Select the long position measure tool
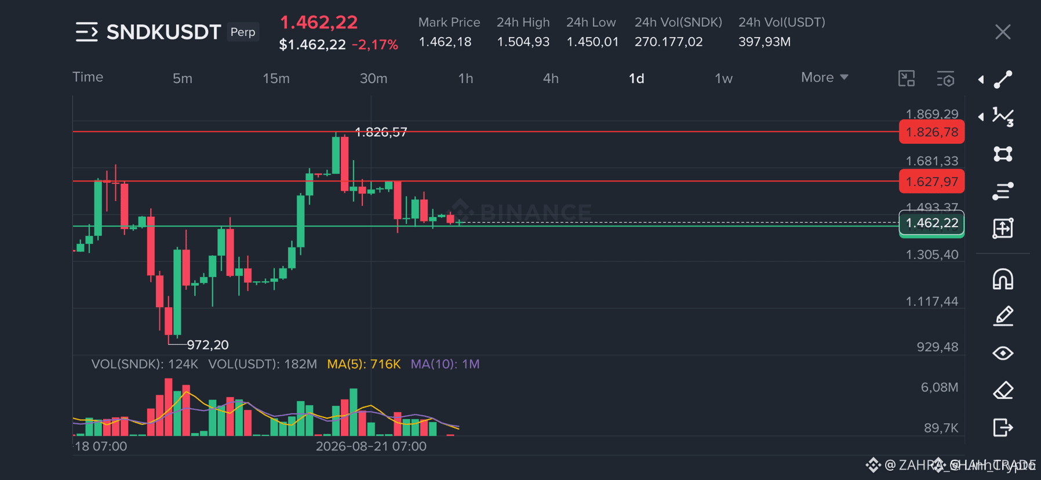This screenshot has height=480, width=1041. [x=1003, y=228]
